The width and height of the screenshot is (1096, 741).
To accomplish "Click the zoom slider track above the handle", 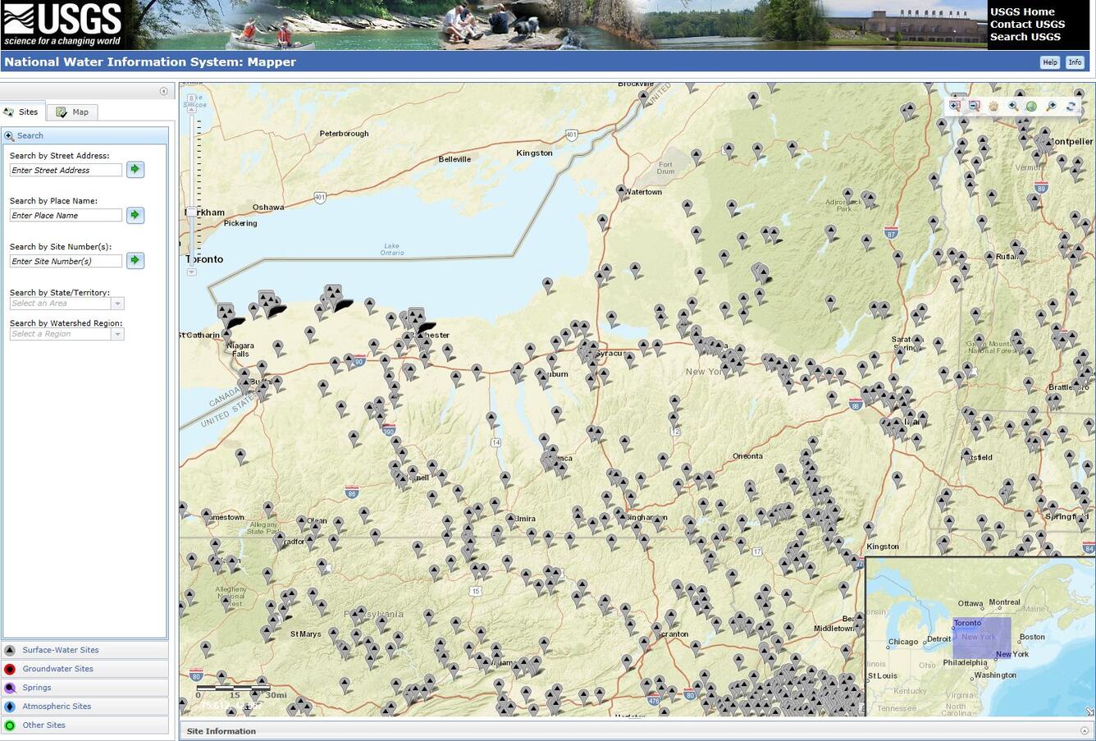I will 192,160.
